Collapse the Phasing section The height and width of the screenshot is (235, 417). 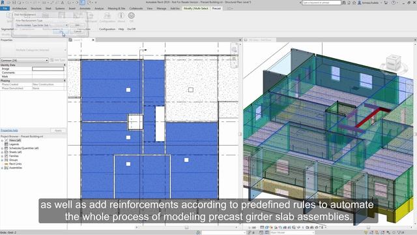pos(65,80)
